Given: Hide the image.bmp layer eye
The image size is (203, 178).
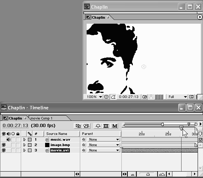Looking at the screenshot, I should (4, 145).
